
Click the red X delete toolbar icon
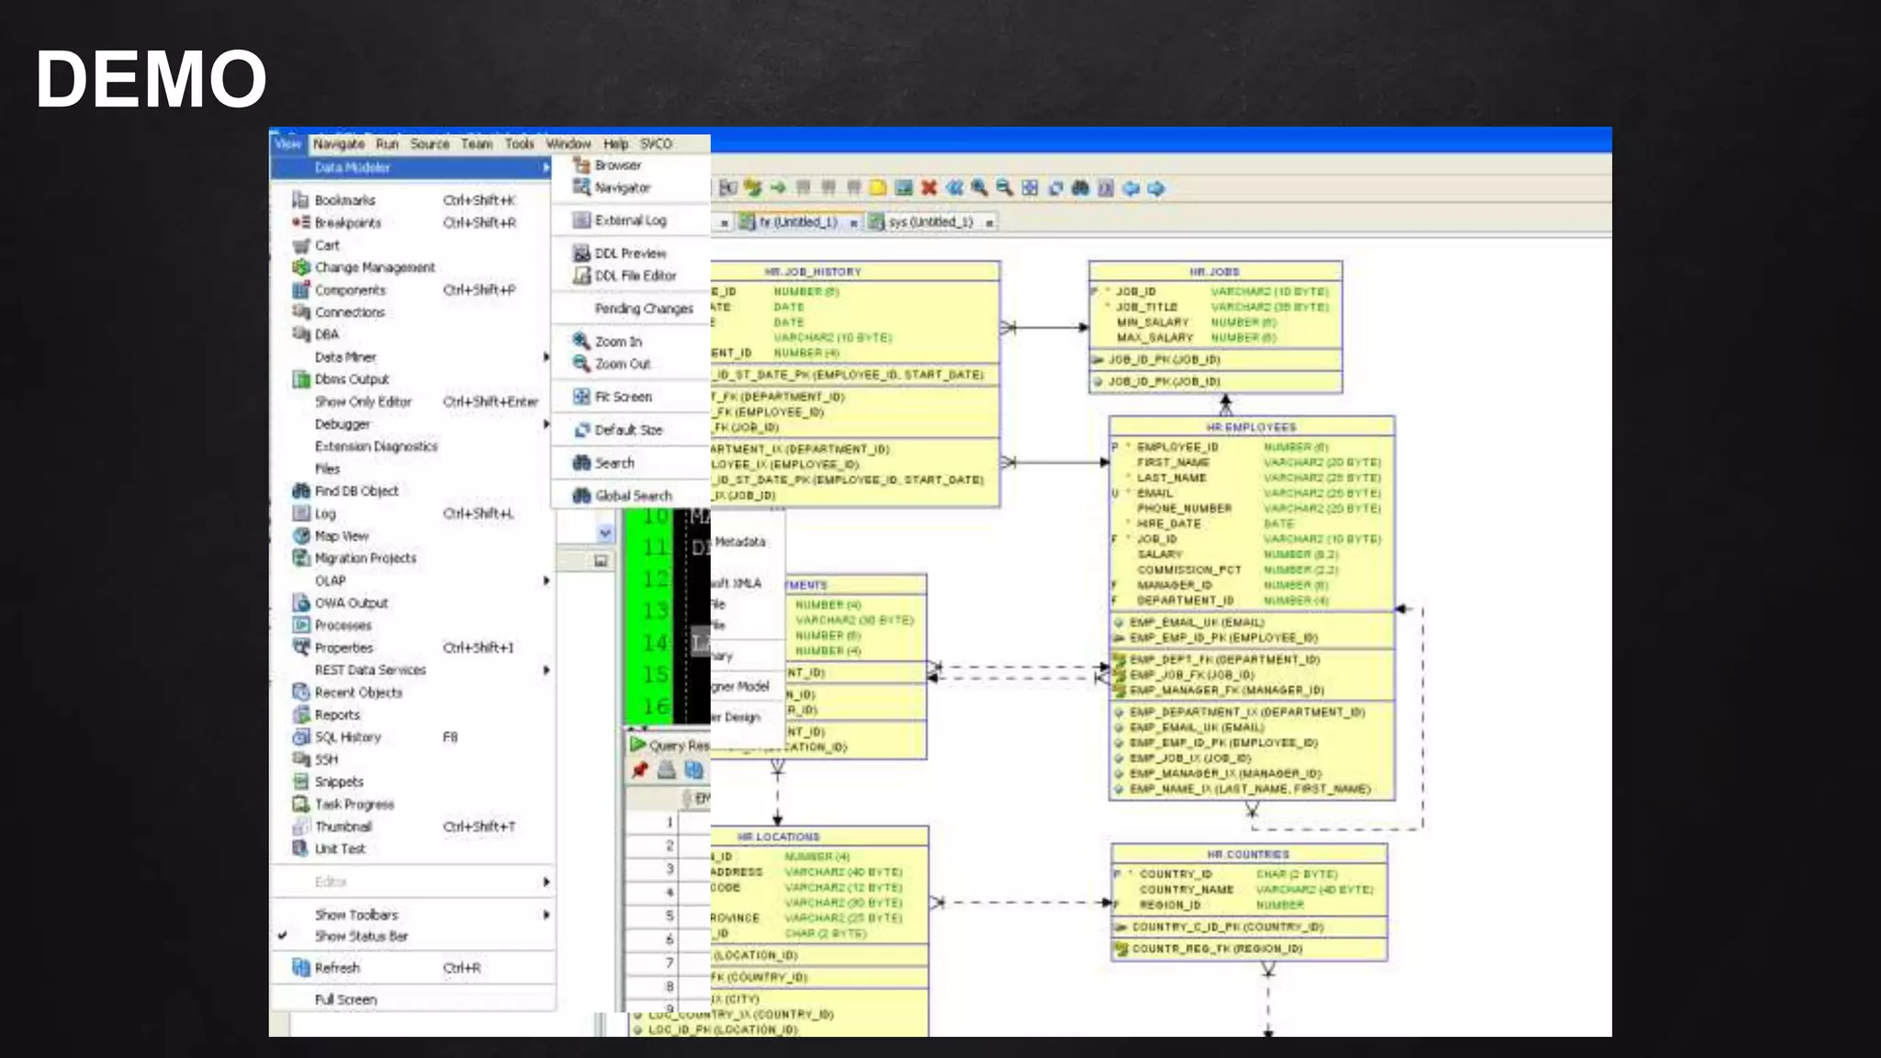coord(929,188)
